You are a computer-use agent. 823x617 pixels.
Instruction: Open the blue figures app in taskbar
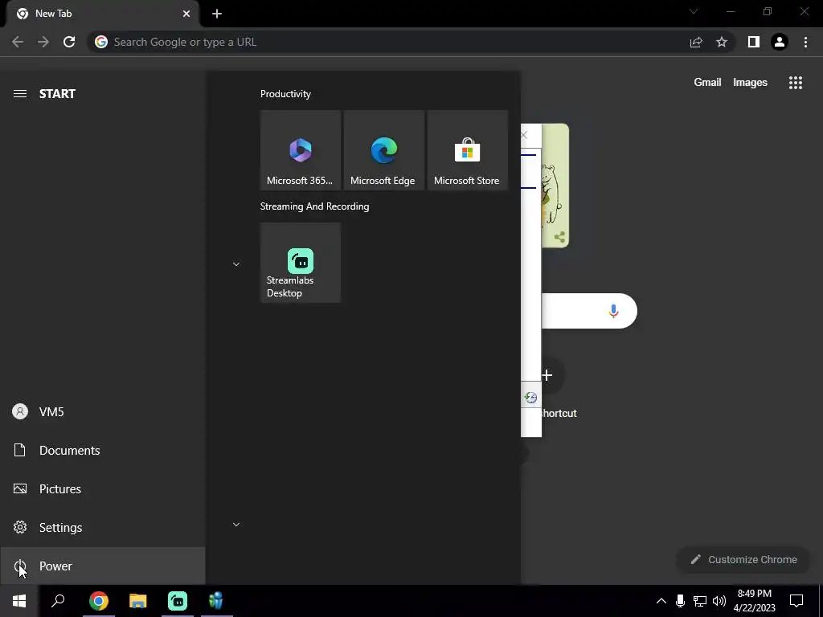[216, 601]
